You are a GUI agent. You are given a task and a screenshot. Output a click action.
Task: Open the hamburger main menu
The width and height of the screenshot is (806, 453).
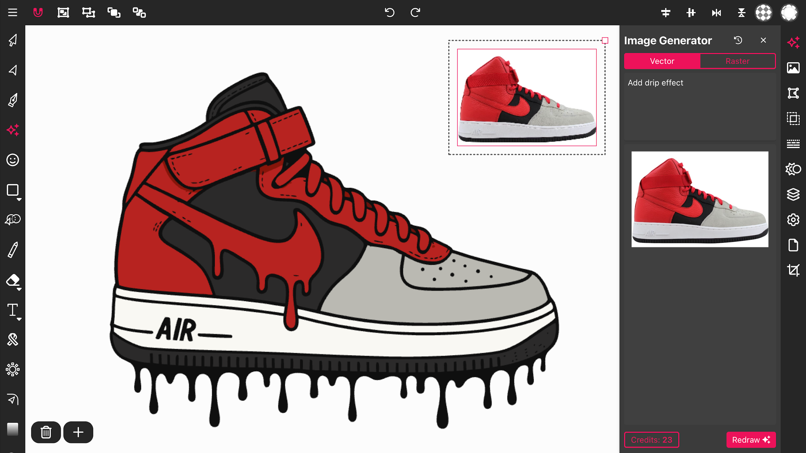click(x=13, y=13)
